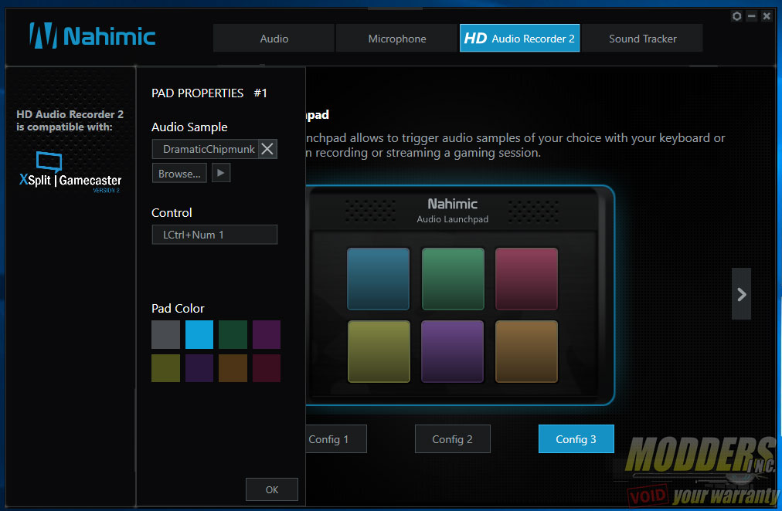
Task: Select the HD Audio Recorder 2 tab
Action: pyautogui.click(x=520, y=39)
